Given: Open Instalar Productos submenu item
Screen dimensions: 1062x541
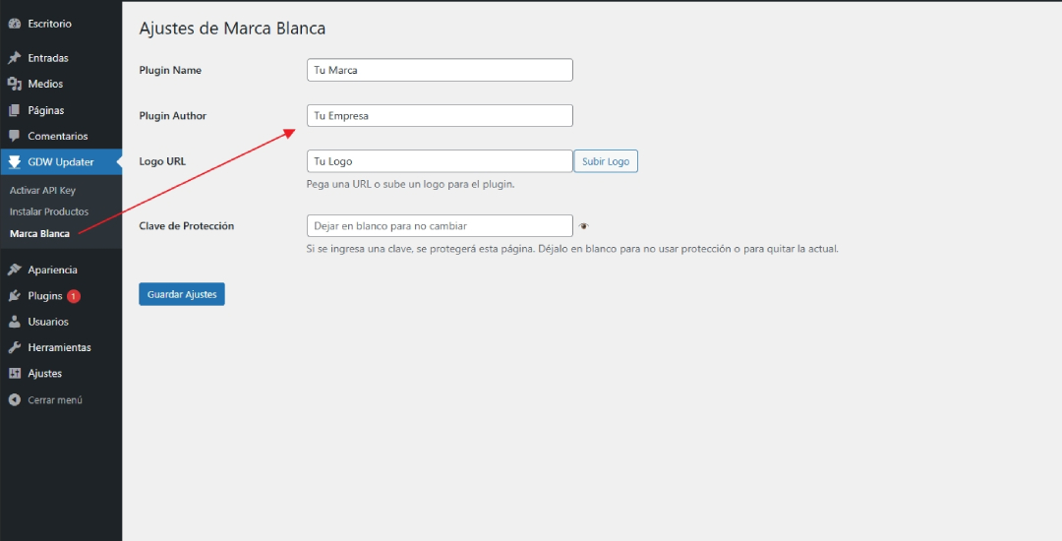Looking at the screenshot, I should click(x=49, y=211).
